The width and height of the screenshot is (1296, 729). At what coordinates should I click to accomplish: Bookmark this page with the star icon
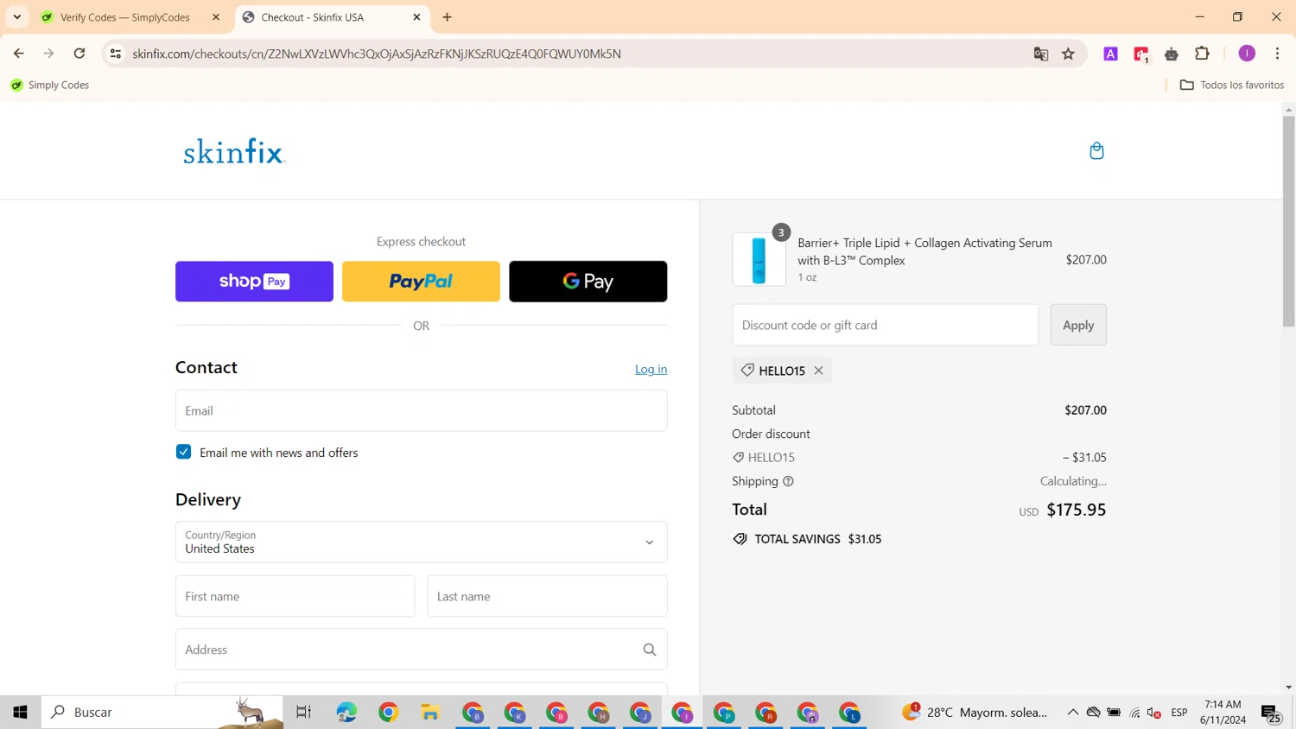click(x=1069, y=54)
